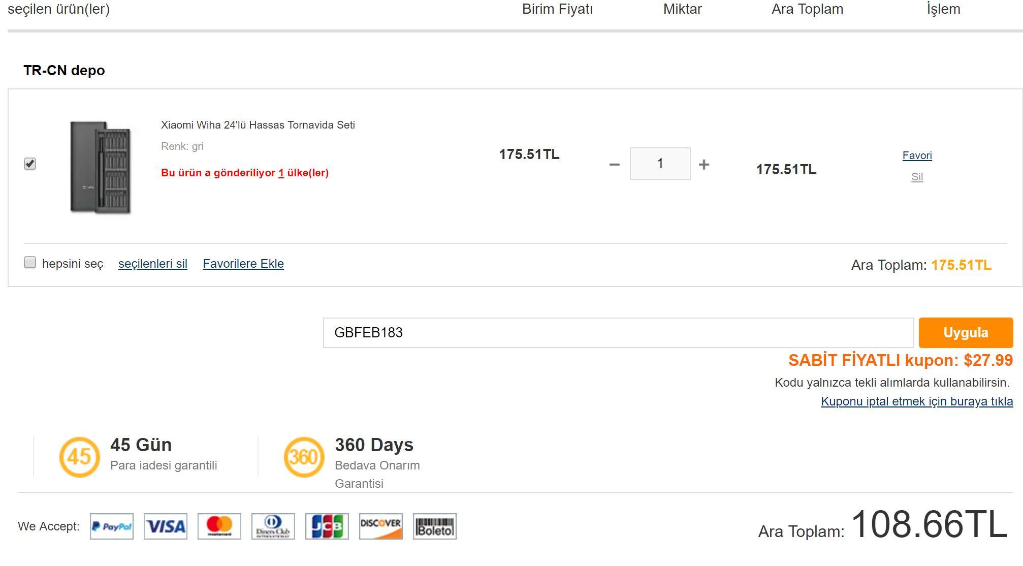
Task: Open the screwdriver set product thumbnail
Action: [101, 167]
